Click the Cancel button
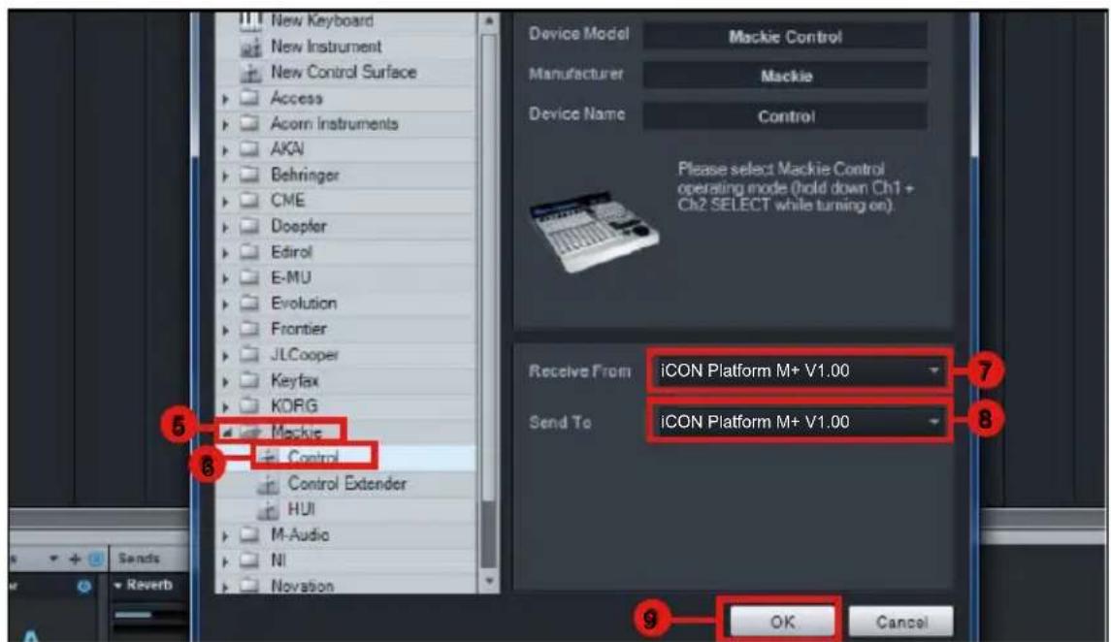 [x=901, y=622]
